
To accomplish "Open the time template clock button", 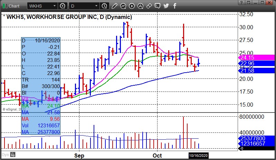I will [x=104, y=6].
